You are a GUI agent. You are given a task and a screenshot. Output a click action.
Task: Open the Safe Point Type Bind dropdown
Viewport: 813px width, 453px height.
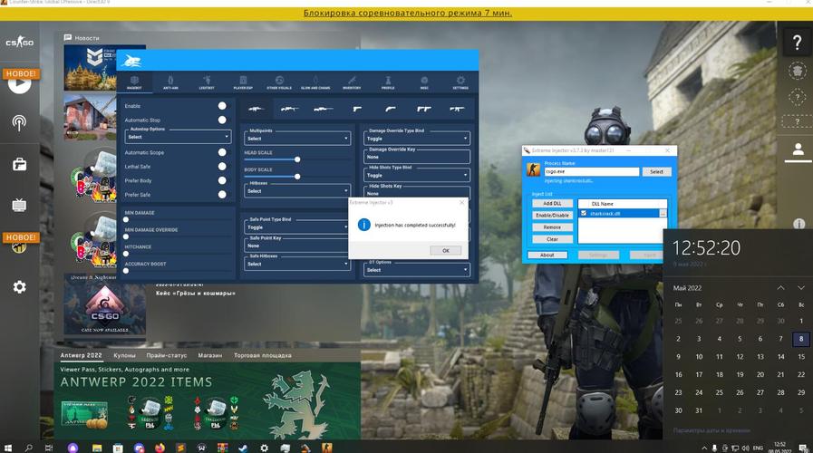296,227
